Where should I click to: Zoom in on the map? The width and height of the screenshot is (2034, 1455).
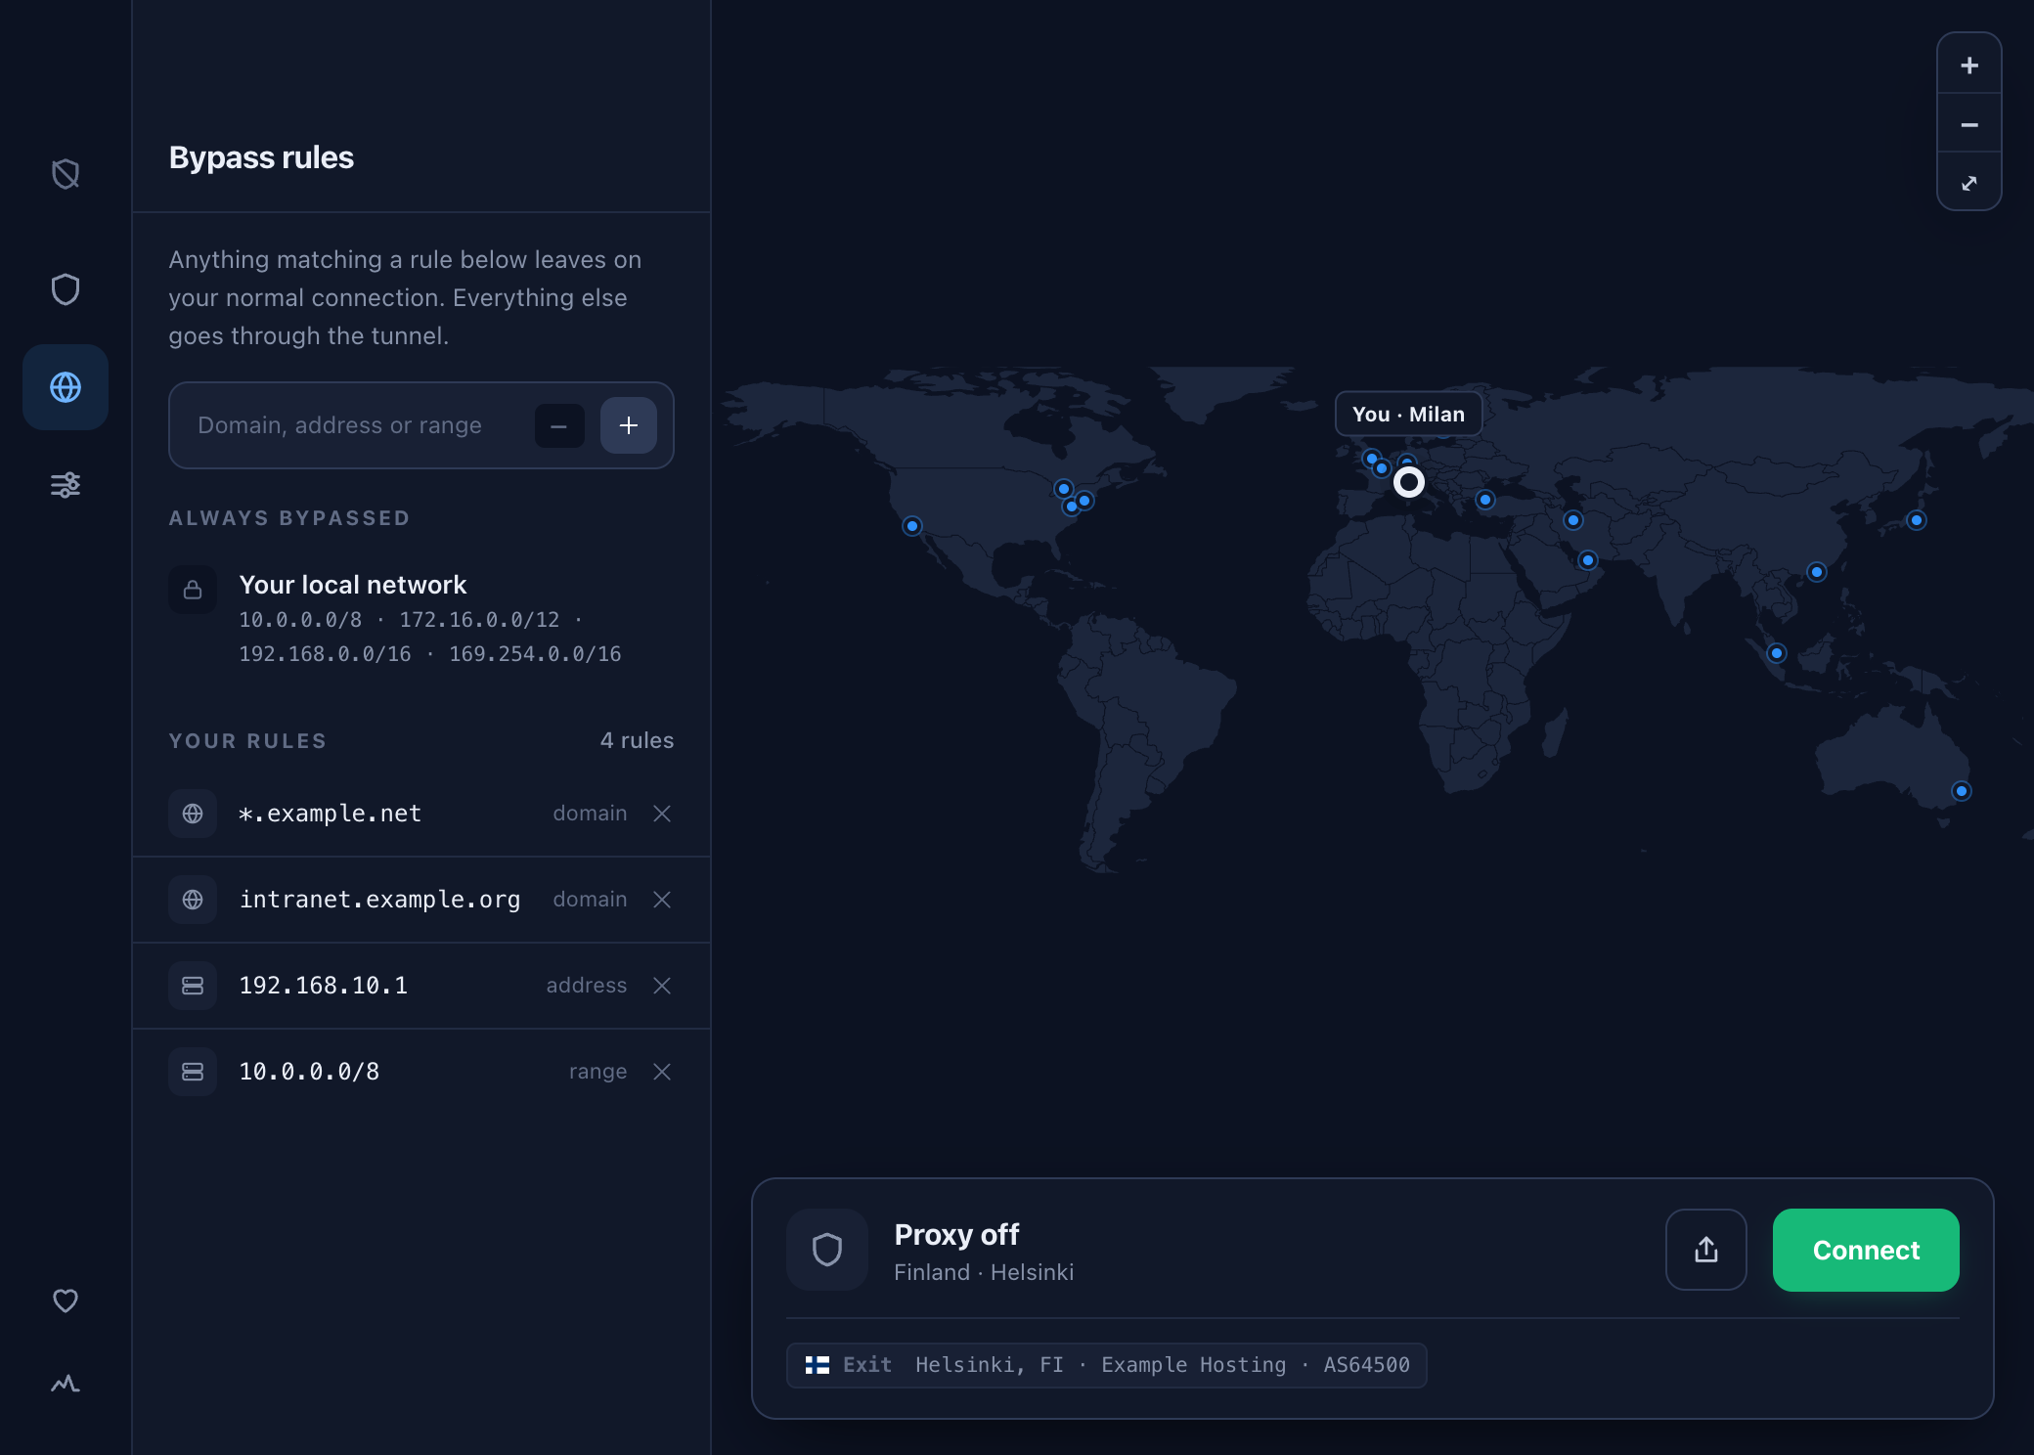(x=1969, y=66)
